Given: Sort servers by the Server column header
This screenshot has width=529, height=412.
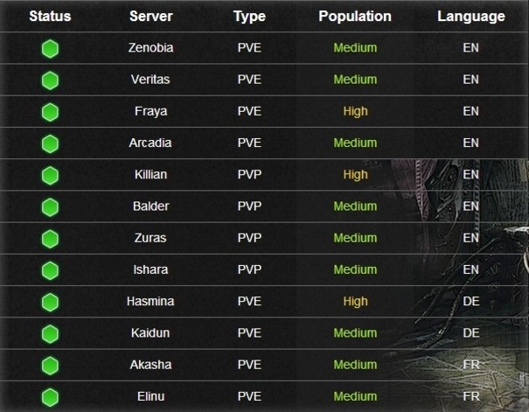Looking at the screenshot, I should point(150,17).
